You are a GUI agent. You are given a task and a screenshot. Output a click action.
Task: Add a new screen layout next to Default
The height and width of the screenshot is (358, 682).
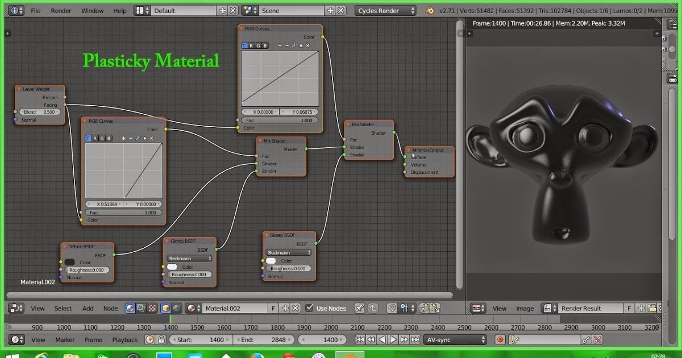pyautogui.click(x=223, y=10)
